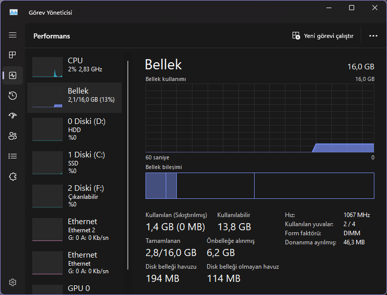Open the App history page

pos(13,96)
